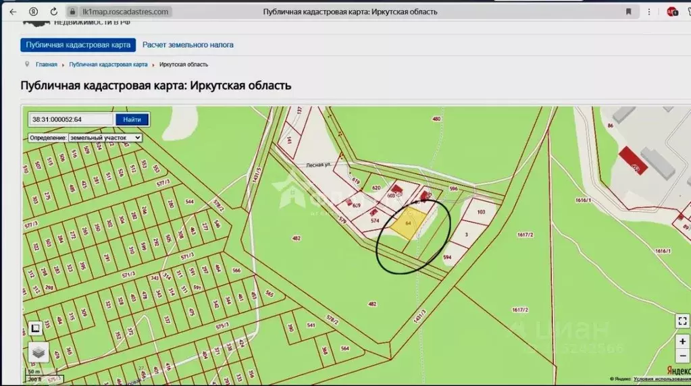The height and width of the screenshot is (386, 691).
Task: Activate the ruler measurement tool on map
Action: point(35,329)
